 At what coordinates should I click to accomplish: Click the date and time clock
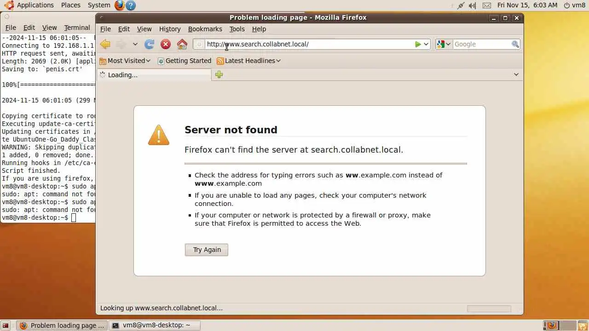[x=527, y=5]
